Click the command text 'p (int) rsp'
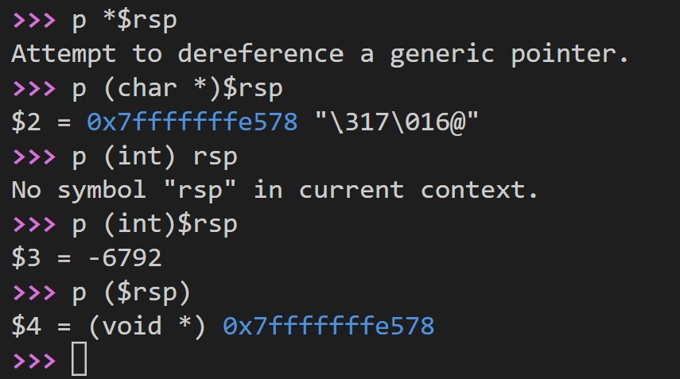680x379 pixels. [155, 157]
